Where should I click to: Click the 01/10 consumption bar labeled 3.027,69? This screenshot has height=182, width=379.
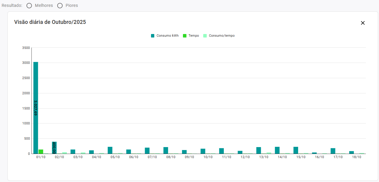coord(36,108)
